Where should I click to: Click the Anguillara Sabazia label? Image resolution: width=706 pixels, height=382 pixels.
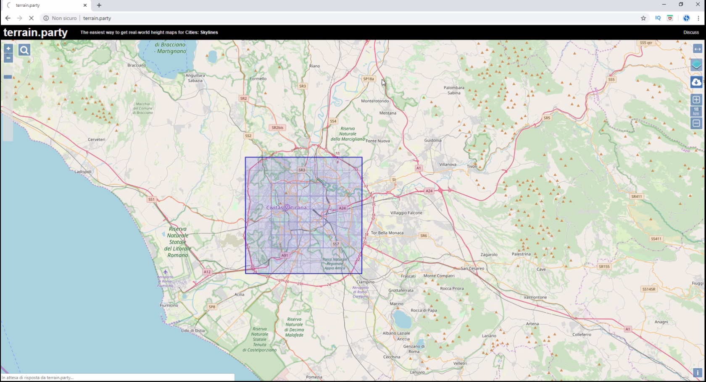click(x=195, y=78)
